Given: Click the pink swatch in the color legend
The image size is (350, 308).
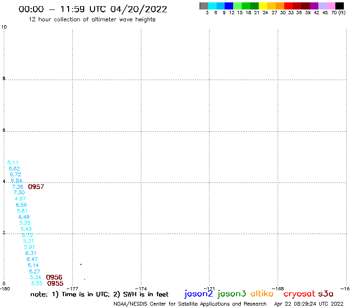Looking at the screenshot, I should (x=331, y=6).
